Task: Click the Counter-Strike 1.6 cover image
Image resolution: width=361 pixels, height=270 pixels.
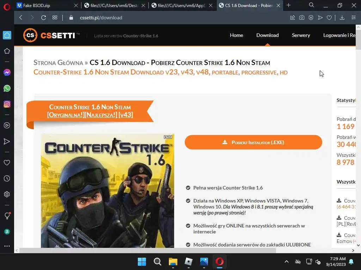Action: (108, 191)
